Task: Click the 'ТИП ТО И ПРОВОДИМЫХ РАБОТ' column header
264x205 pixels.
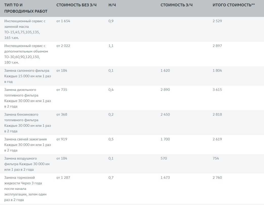Action: coord(26,8)
